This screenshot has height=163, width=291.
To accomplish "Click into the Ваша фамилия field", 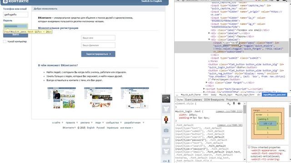I will pyautogui.click(x=98, y=45).
